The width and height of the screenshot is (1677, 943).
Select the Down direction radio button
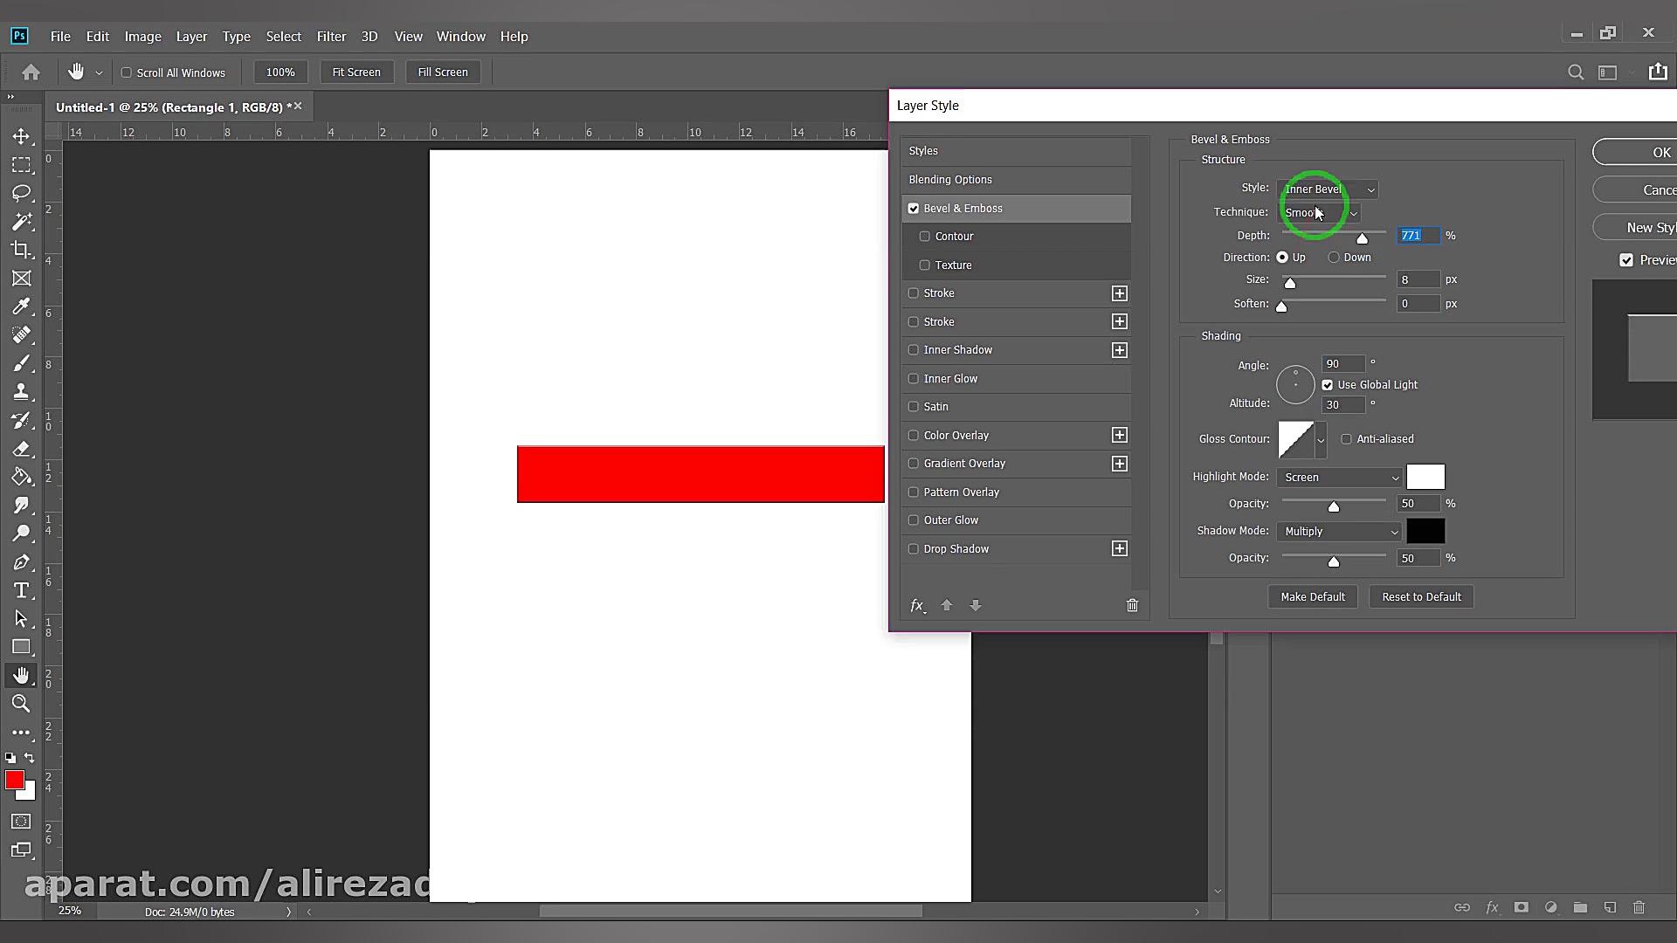[1334, 258]
